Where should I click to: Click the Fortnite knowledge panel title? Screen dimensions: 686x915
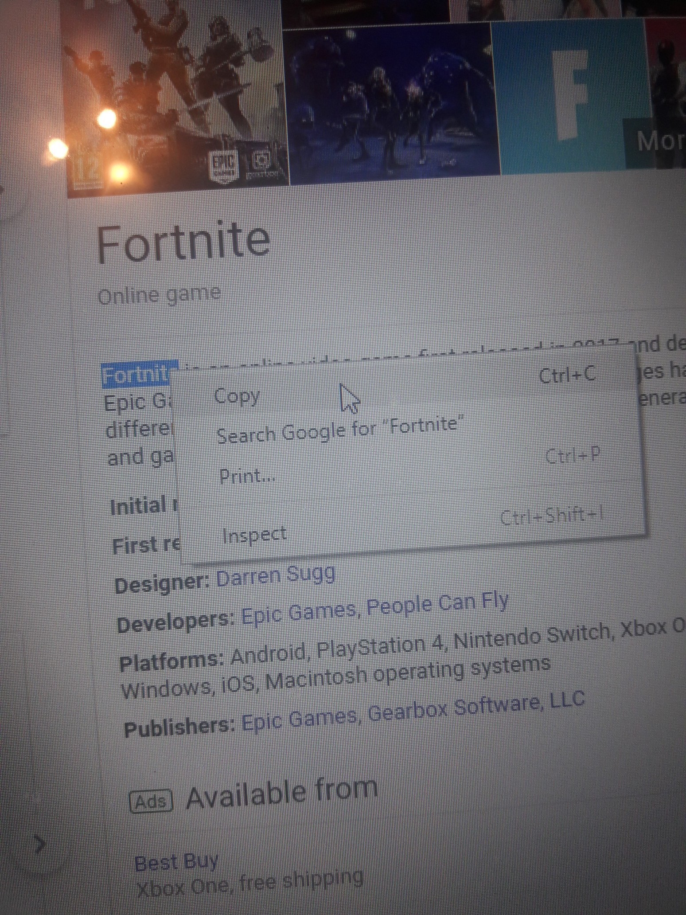coord(183,242)
